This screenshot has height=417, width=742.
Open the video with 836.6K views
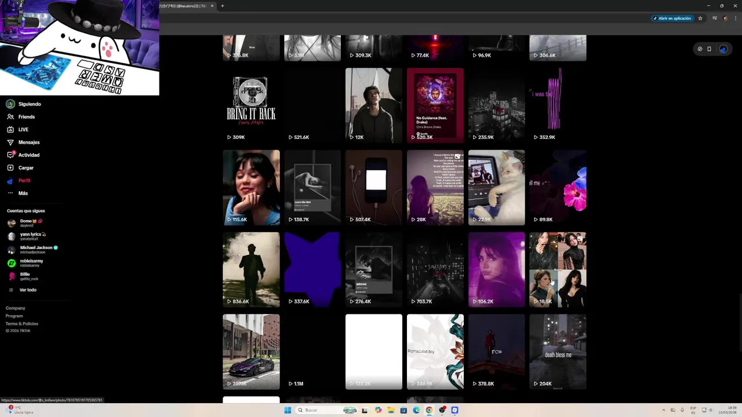point(251,270)
